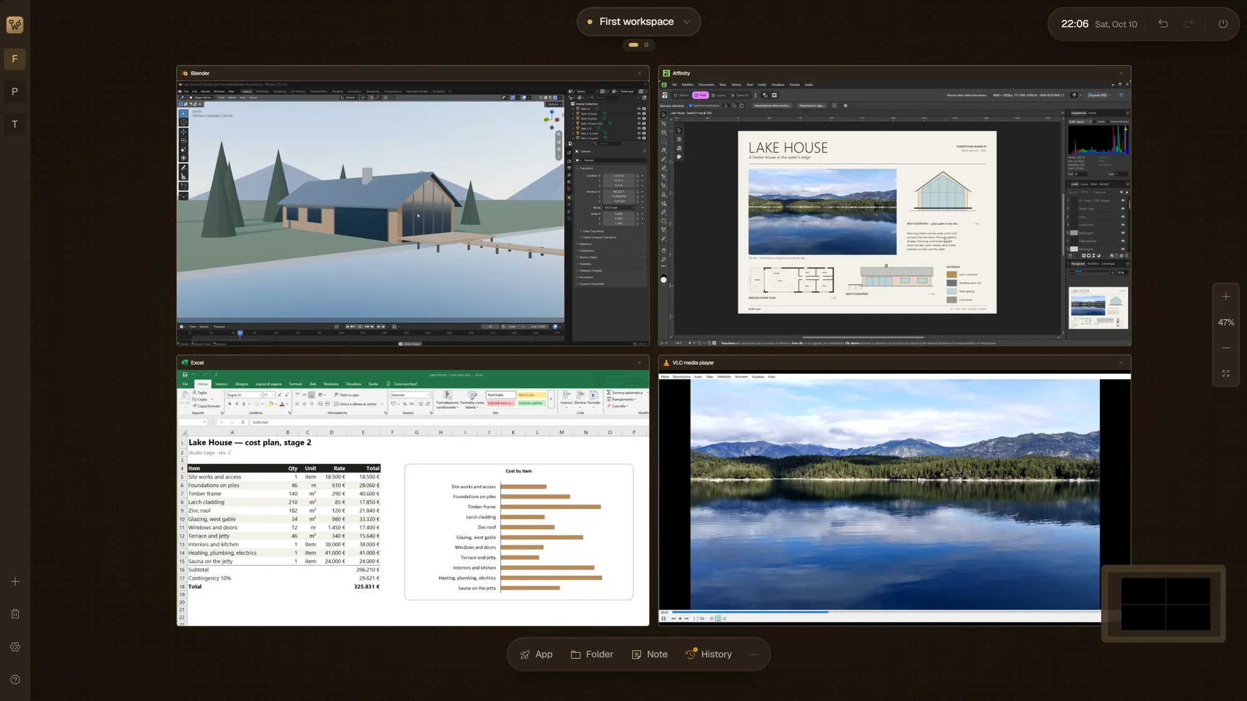This screenshot has width=1247, height=701.
Task: Select the Scale tool in Blender's toolbar
Action: (183, 150)
